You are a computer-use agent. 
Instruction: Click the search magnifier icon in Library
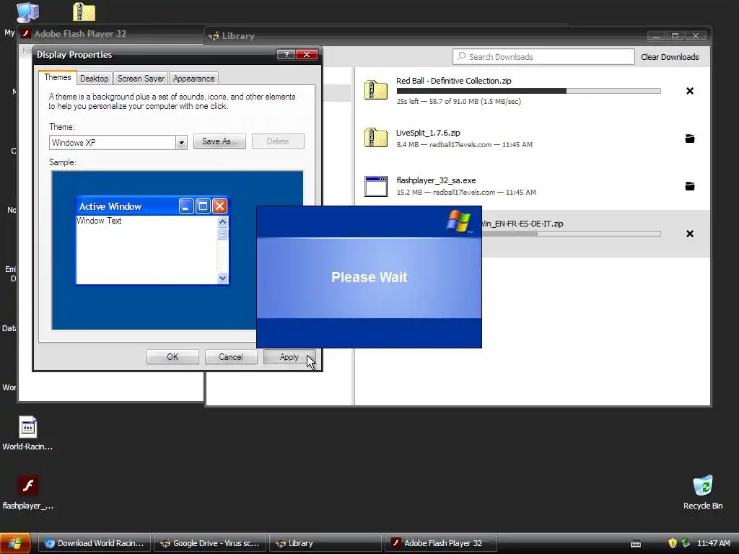tap(461, 56)
